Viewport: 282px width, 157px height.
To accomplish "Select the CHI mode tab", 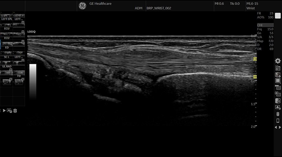I will [265, 25].
